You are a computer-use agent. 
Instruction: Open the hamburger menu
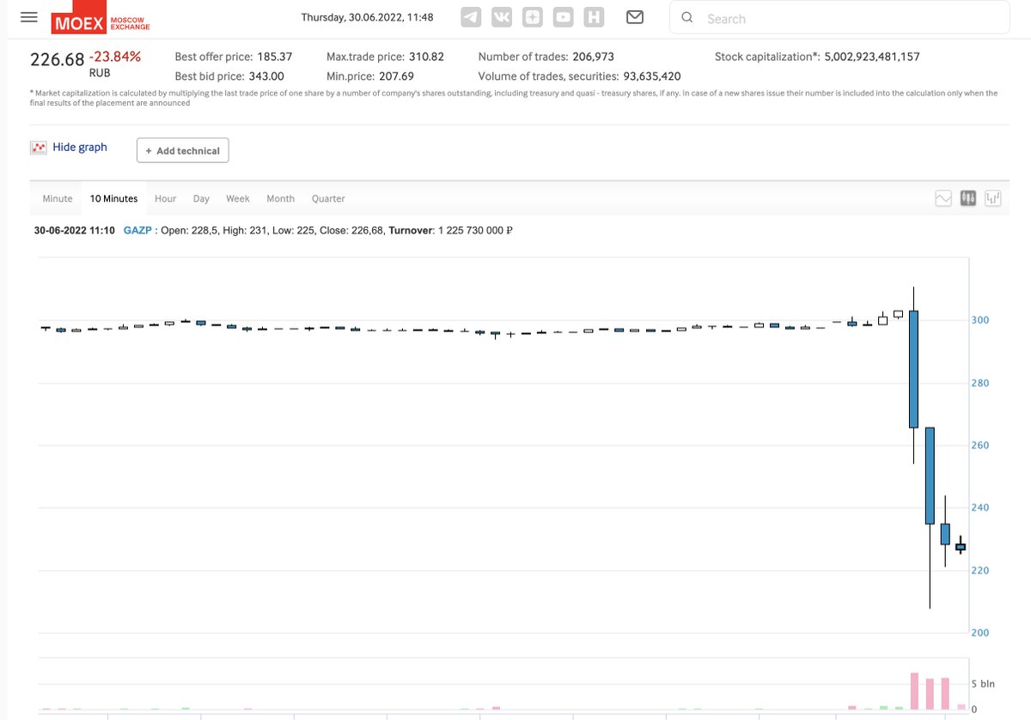coord(28,16)
